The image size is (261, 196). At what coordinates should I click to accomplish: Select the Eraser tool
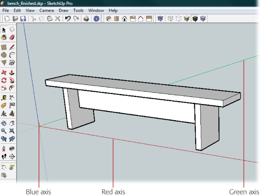click(12, 38)
